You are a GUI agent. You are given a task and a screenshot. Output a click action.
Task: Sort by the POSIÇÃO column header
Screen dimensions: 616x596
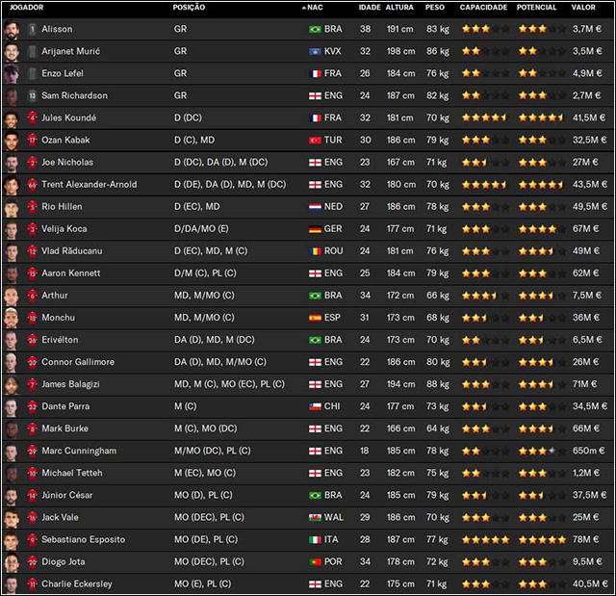[189, 8]
